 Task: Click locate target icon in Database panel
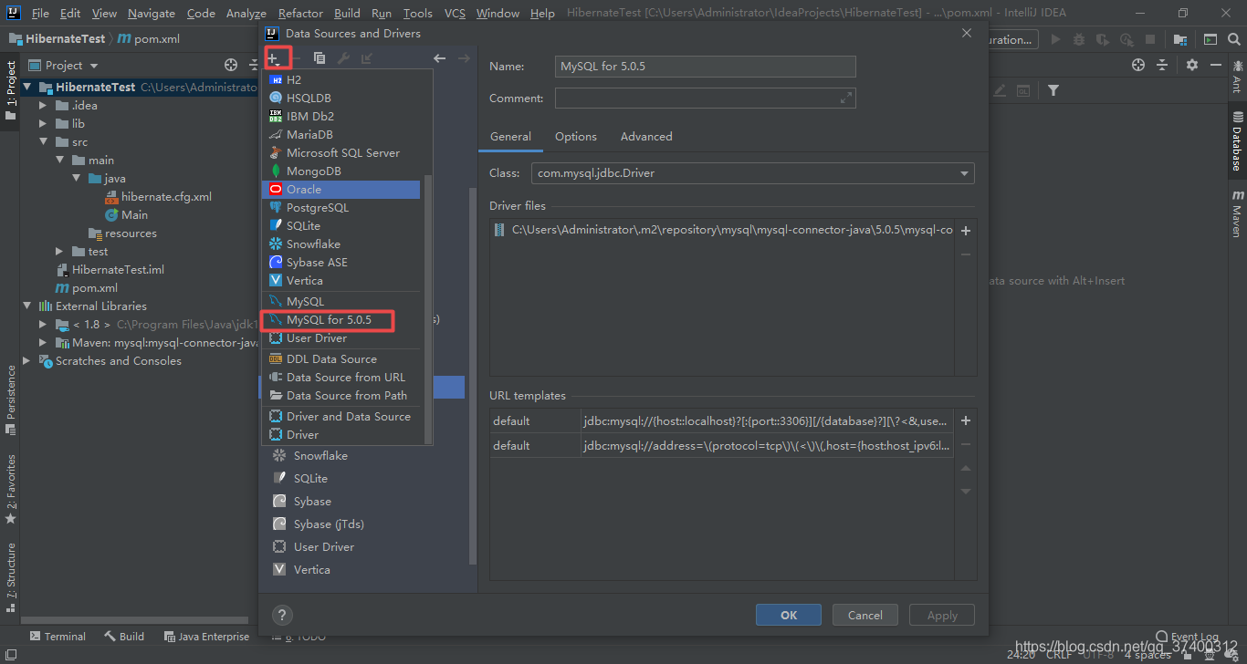pos(1138,65)
